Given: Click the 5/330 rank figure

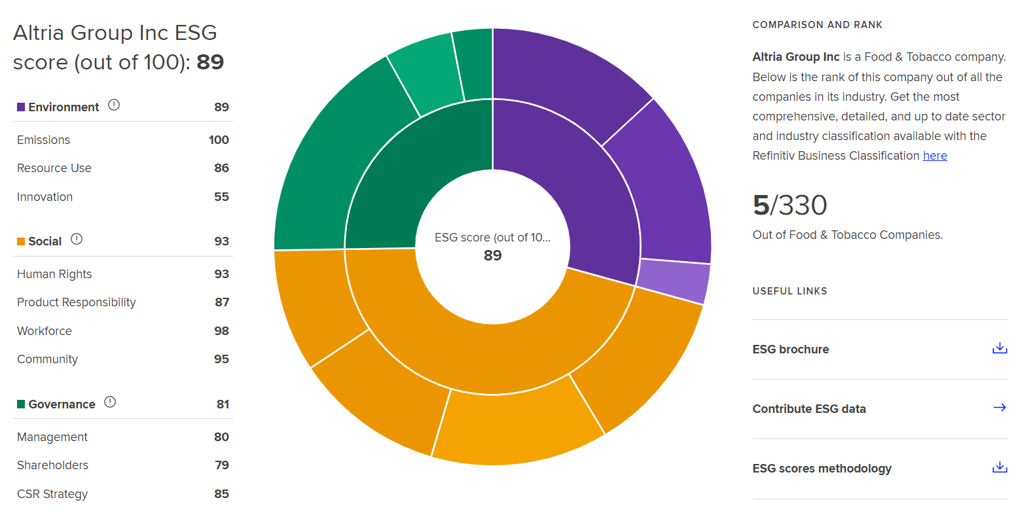Looking at the screenshot, I should pyautogui.click(x=789, y=205).
